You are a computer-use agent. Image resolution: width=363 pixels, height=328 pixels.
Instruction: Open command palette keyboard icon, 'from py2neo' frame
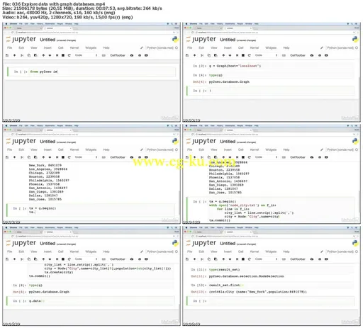click(x=104, y=55)
